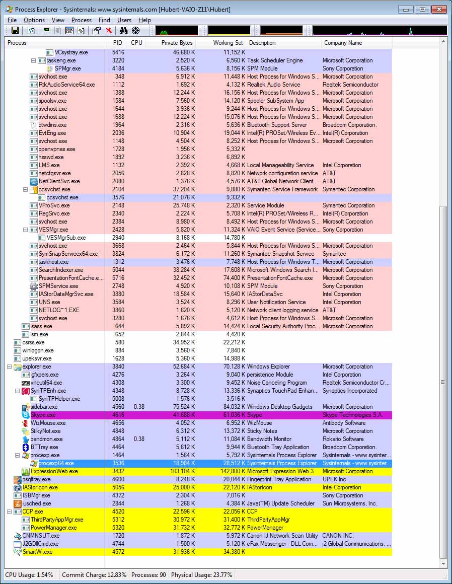The image size is (452, 584).
Task: Click the NetClientSvc.exe globe icon
Action: (34, 181)
